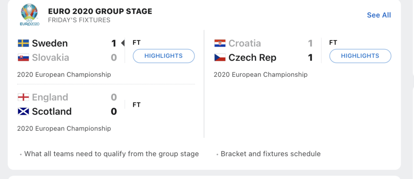414x179 pixels.
Task: Click the winner arrow beside Sweden's score
Action: [123, 43]
